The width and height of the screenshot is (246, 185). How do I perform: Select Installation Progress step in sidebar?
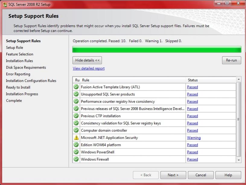pos(22,94)
